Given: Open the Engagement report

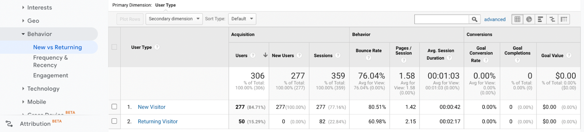Looking at the screenshot, I should point(51,75).
